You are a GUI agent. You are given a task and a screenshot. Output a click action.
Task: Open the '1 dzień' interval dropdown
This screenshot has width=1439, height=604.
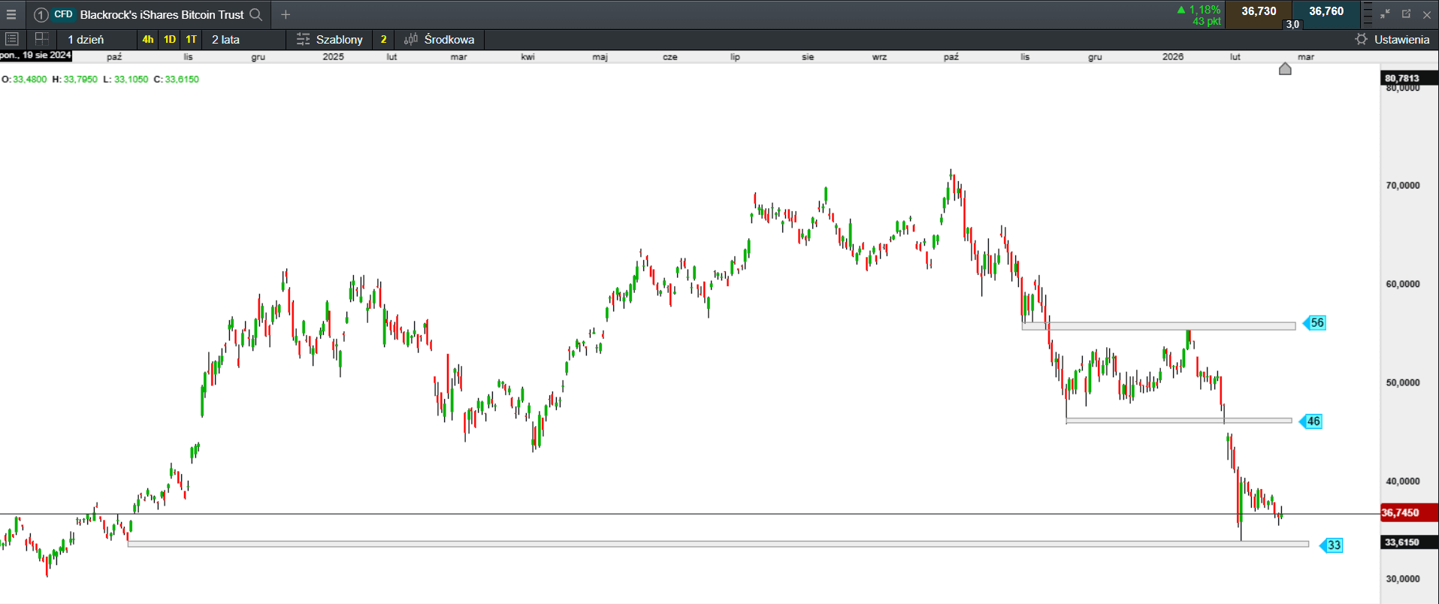[86, 39]
